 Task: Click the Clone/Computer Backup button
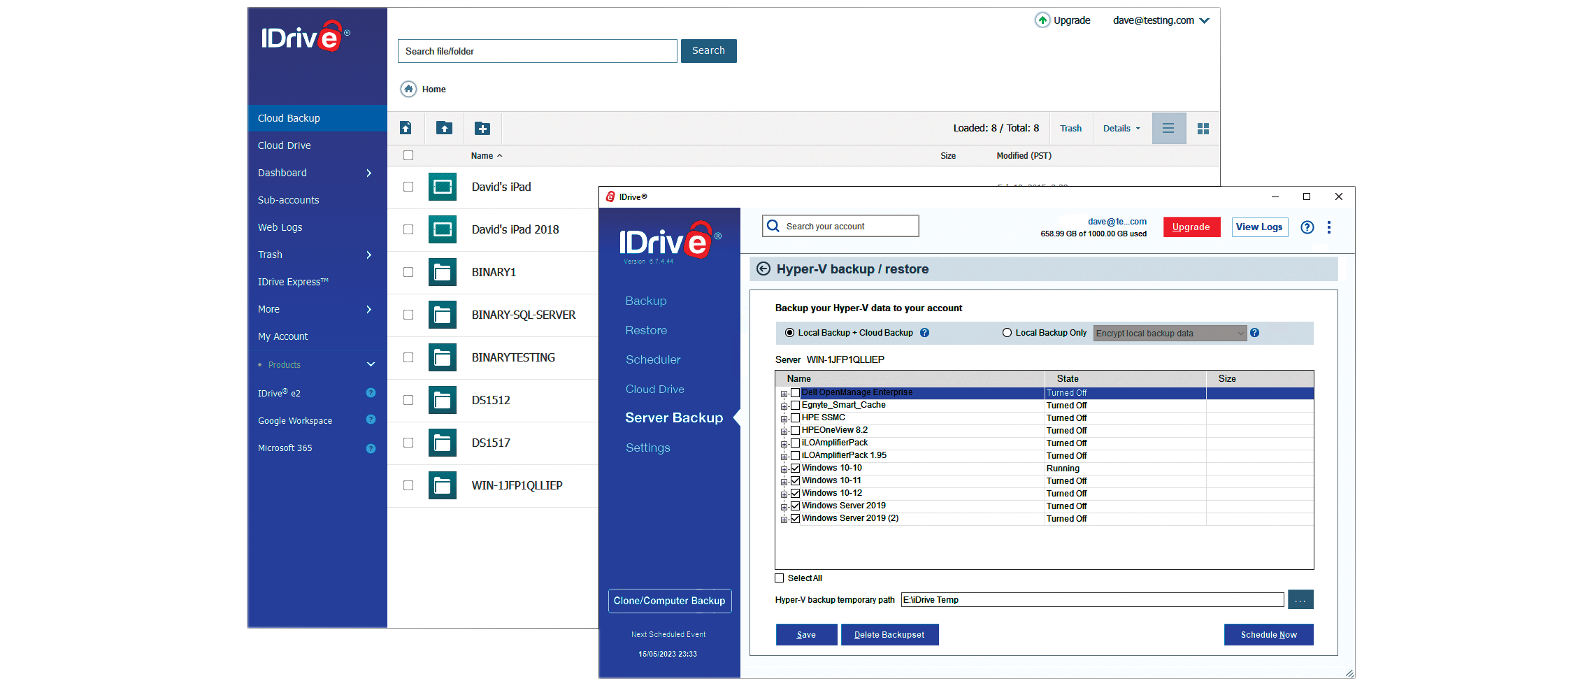click(669, 601)
